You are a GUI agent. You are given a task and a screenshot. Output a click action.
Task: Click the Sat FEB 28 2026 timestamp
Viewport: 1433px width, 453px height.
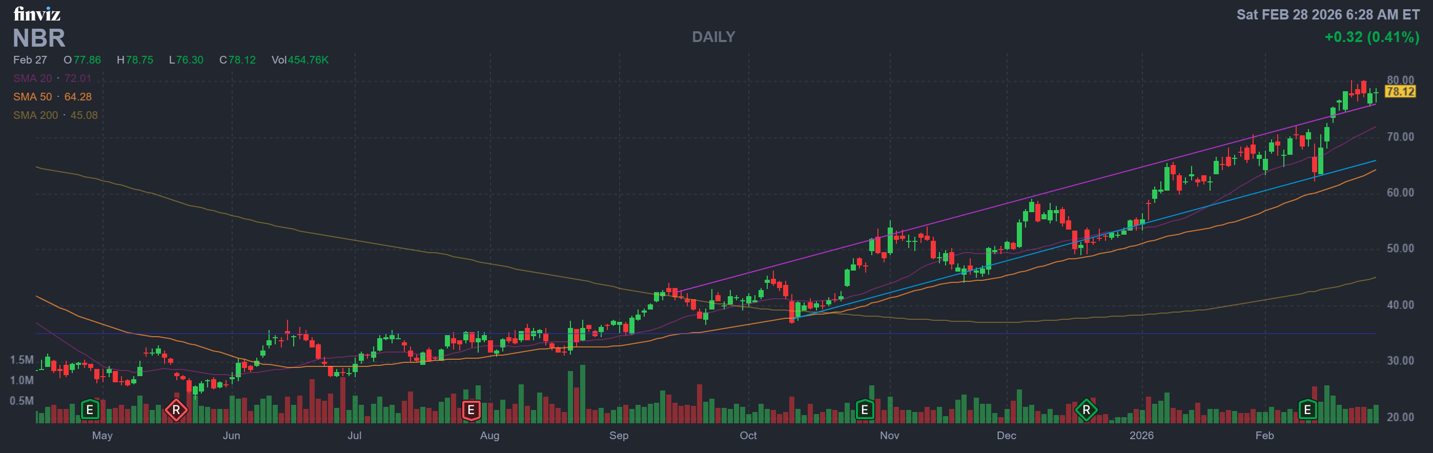(1328, 14)
